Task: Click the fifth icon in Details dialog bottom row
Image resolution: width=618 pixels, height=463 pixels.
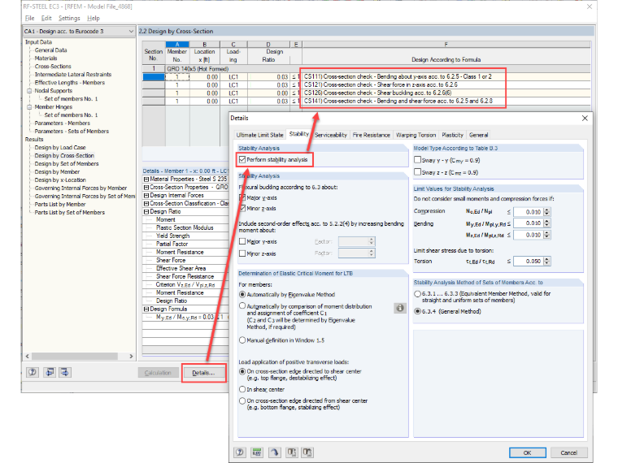Action: point(307,452)
